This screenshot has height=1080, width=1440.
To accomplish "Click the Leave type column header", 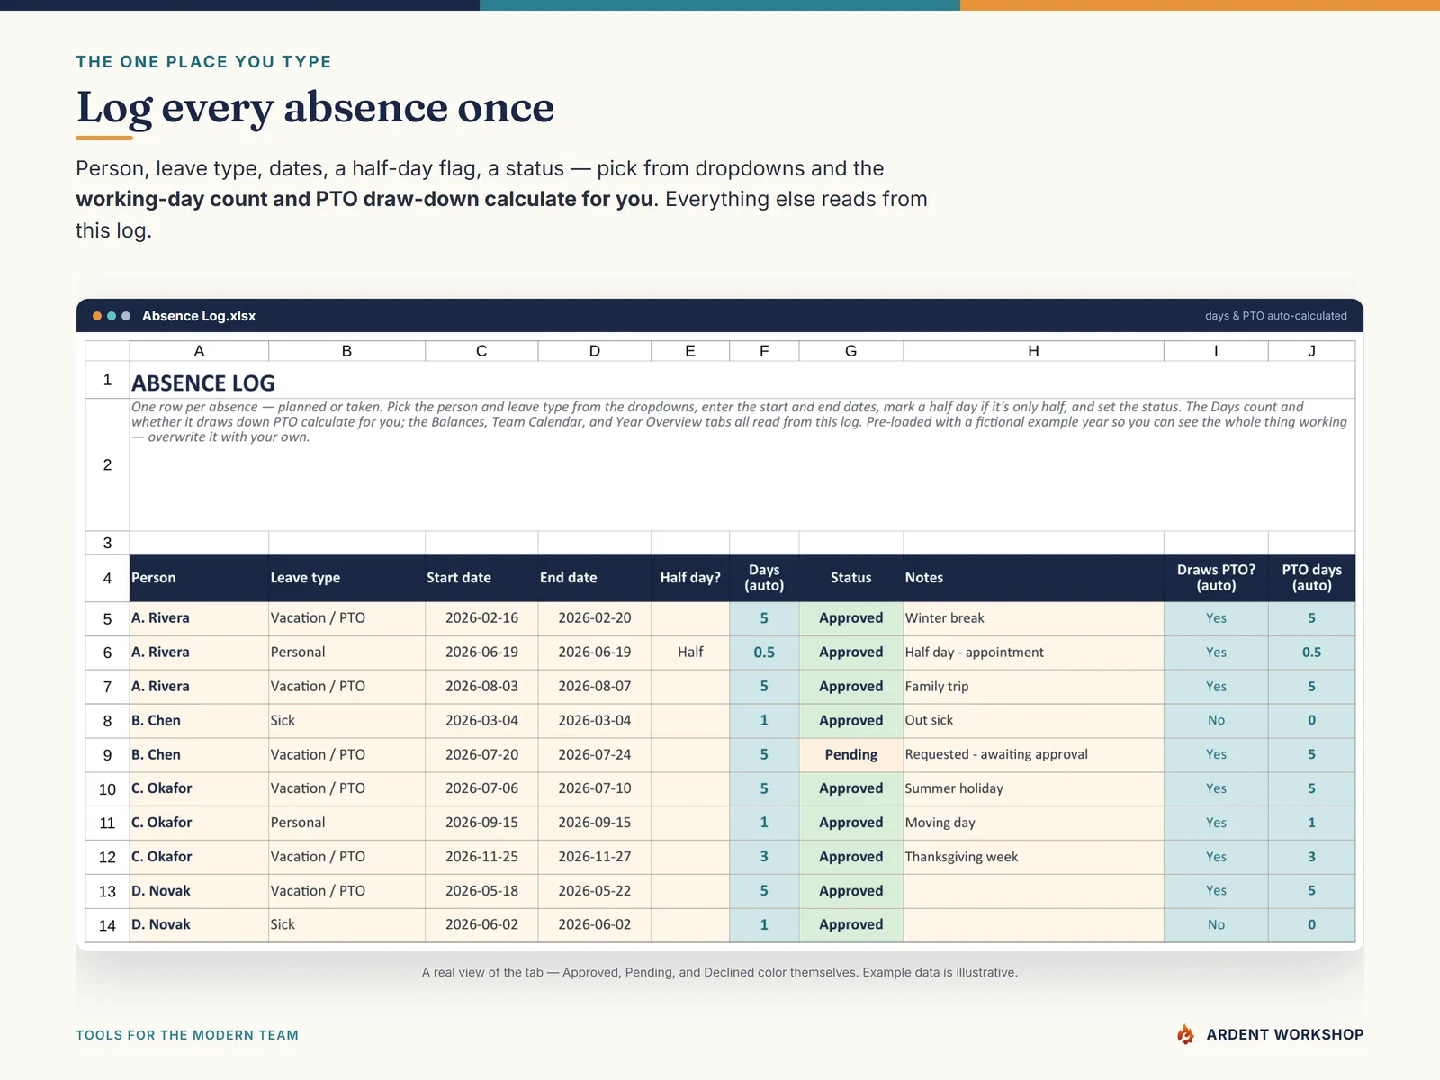I will [x=346, y=578].
